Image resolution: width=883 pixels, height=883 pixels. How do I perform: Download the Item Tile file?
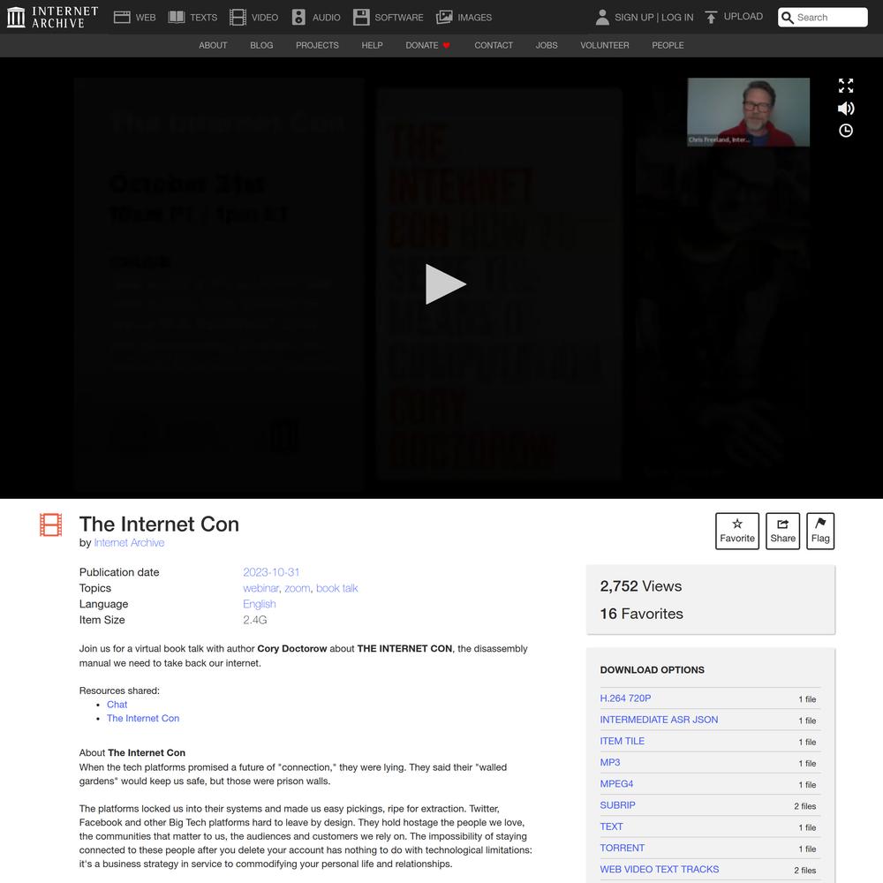tap(622, 741)
